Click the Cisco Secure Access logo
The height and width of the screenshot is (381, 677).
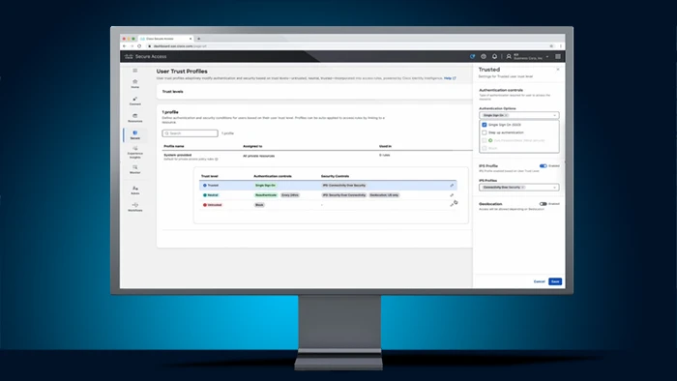(x=145, y=56)
